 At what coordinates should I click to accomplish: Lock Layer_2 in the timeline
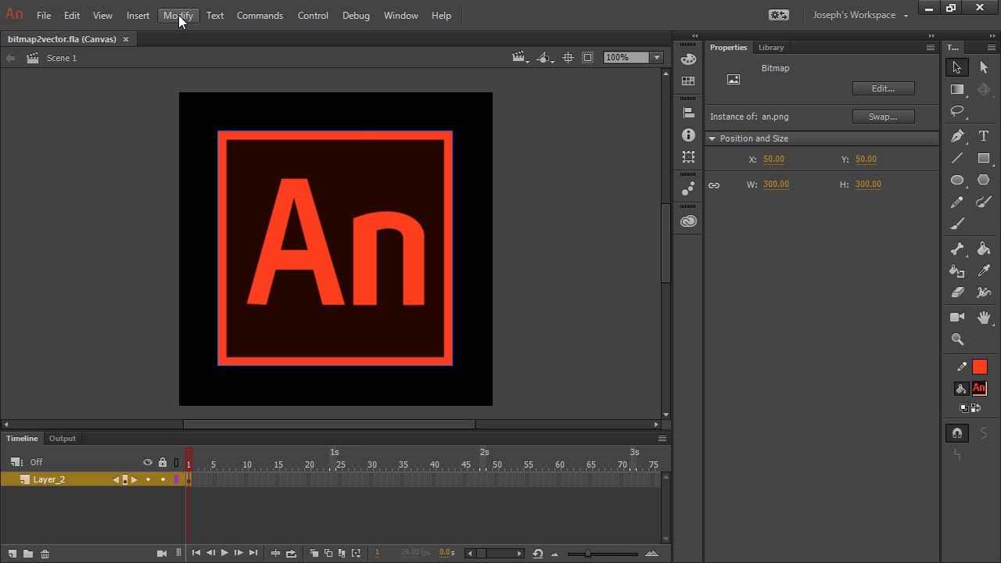pos(163,479)
